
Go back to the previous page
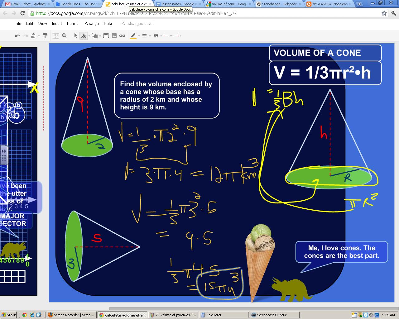click(x=5, y=13)
